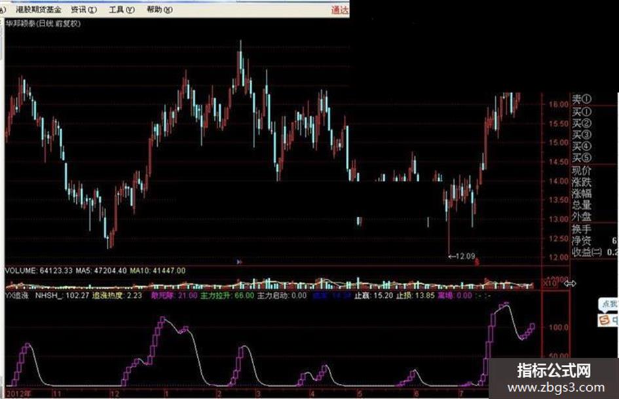
Task: Click the 13.50 price axis label
Action: pos(558,200)
